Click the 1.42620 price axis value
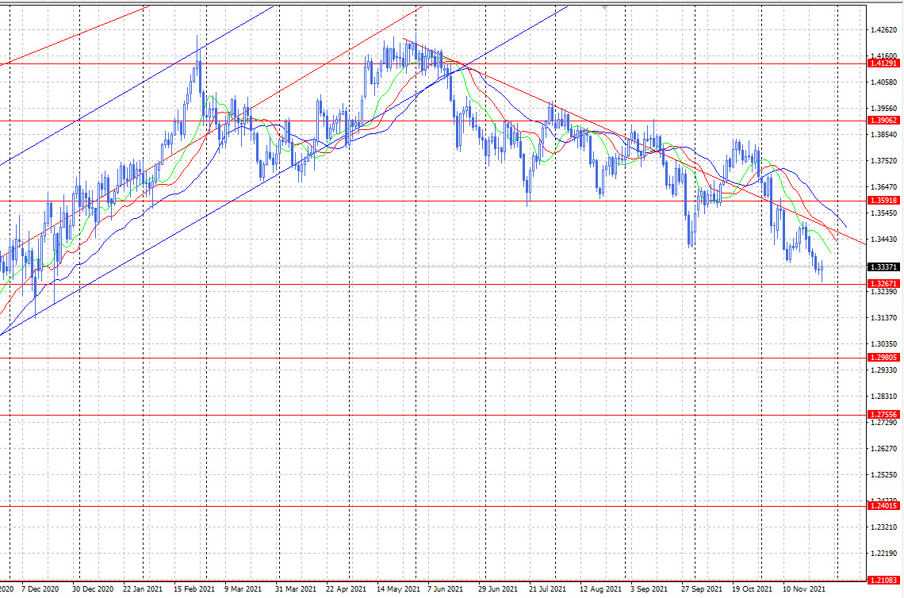904x598 pixels. (883, 30)
